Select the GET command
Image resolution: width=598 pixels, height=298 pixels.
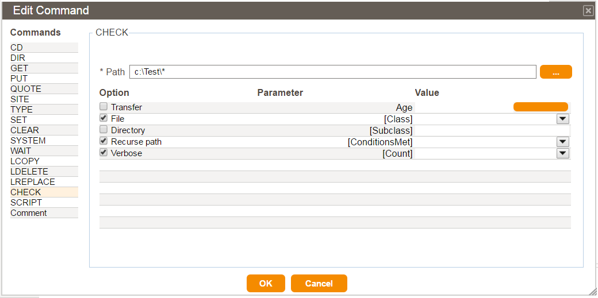coord(44,68)
